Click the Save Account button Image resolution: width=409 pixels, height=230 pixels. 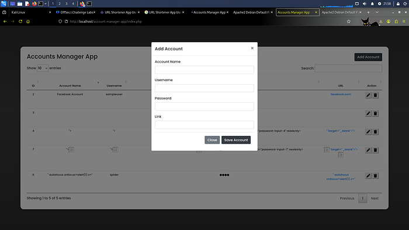(x=236, y=140)
